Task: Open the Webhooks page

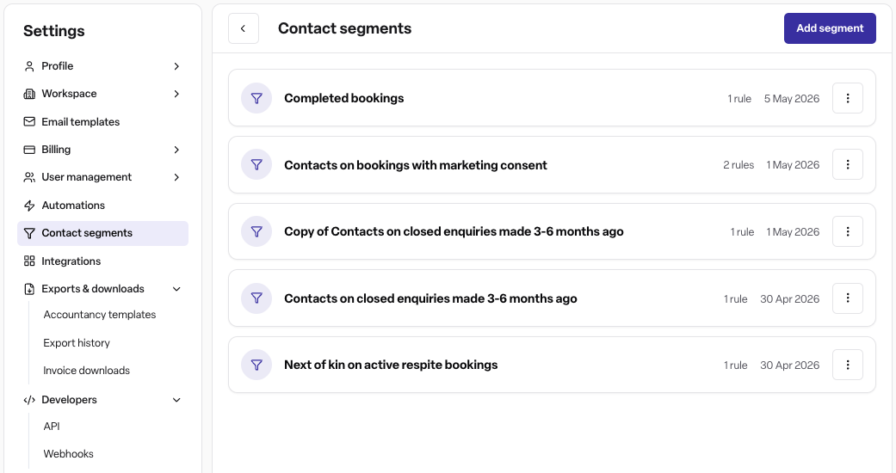Action: 68,453
